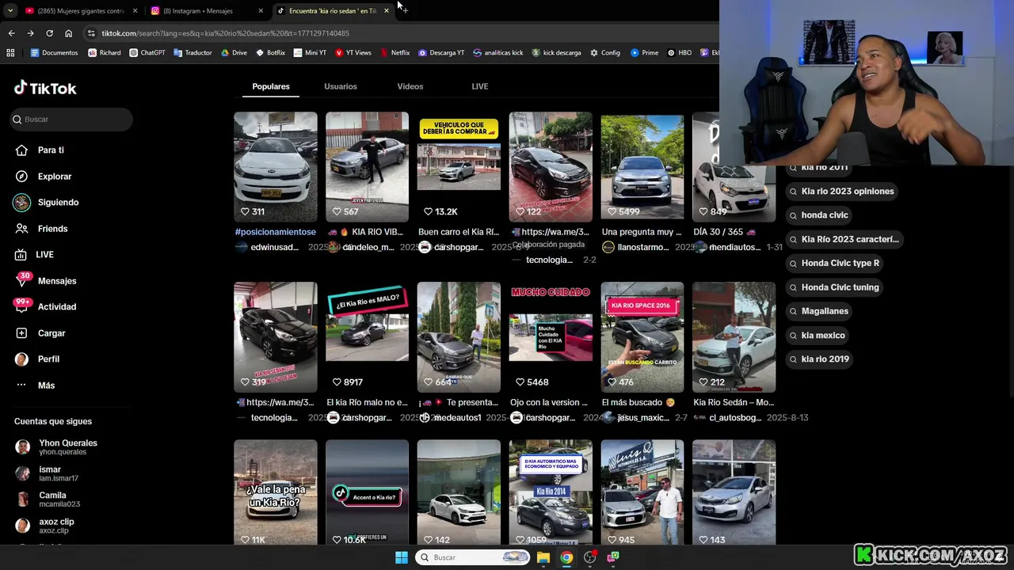Open the Perfil page
Image resolution: width=1014 pixels, height=570 pixels.
point(48,359)
